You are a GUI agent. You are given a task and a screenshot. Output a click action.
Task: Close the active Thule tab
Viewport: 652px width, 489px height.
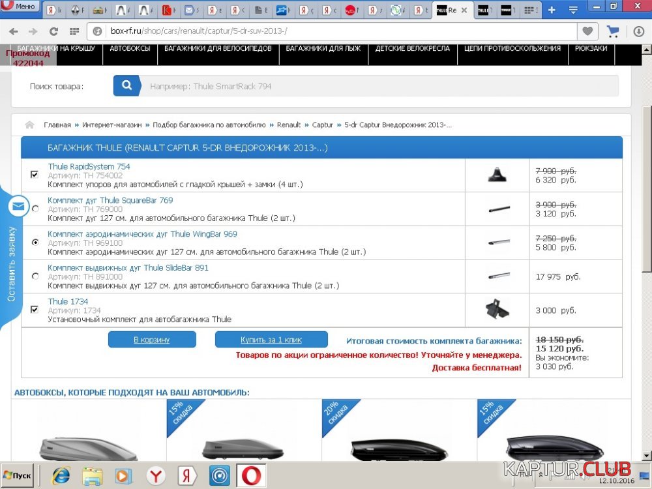[x=464, y=10]
